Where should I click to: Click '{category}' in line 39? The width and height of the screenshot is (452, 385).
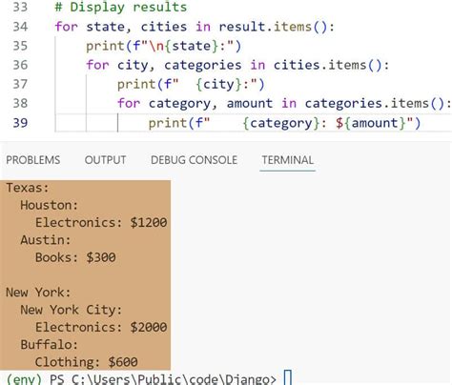point(281,123)
